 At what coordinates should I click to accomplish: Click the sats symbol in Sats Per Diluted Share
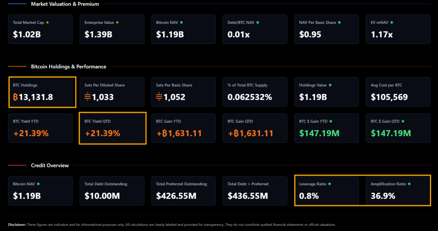(x=87, y=97)
